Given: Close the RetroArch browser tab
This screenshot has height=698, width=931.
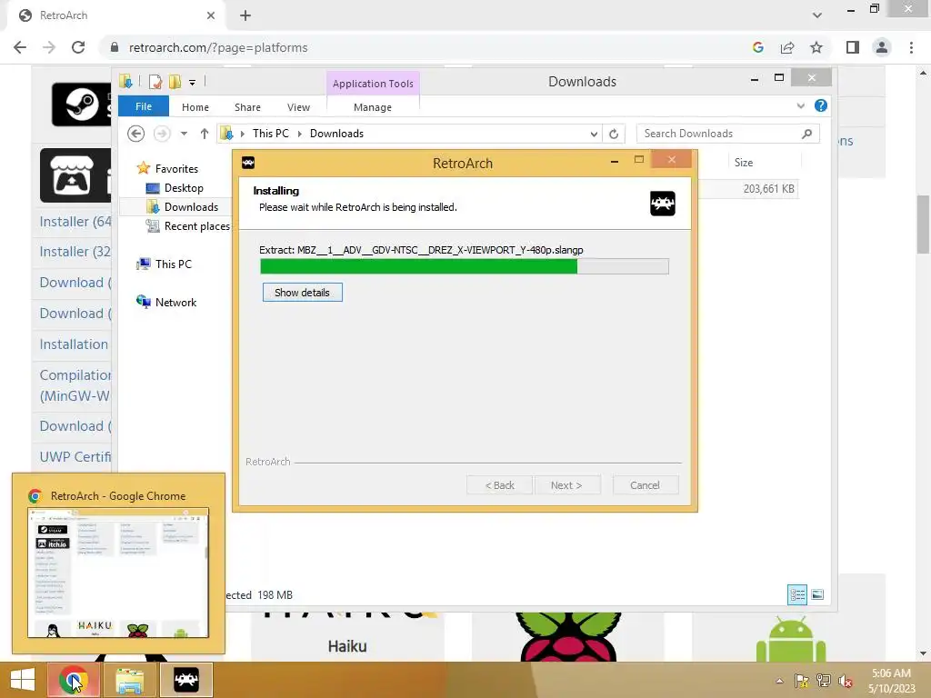Looking at the screenshot, I should 211,15.
